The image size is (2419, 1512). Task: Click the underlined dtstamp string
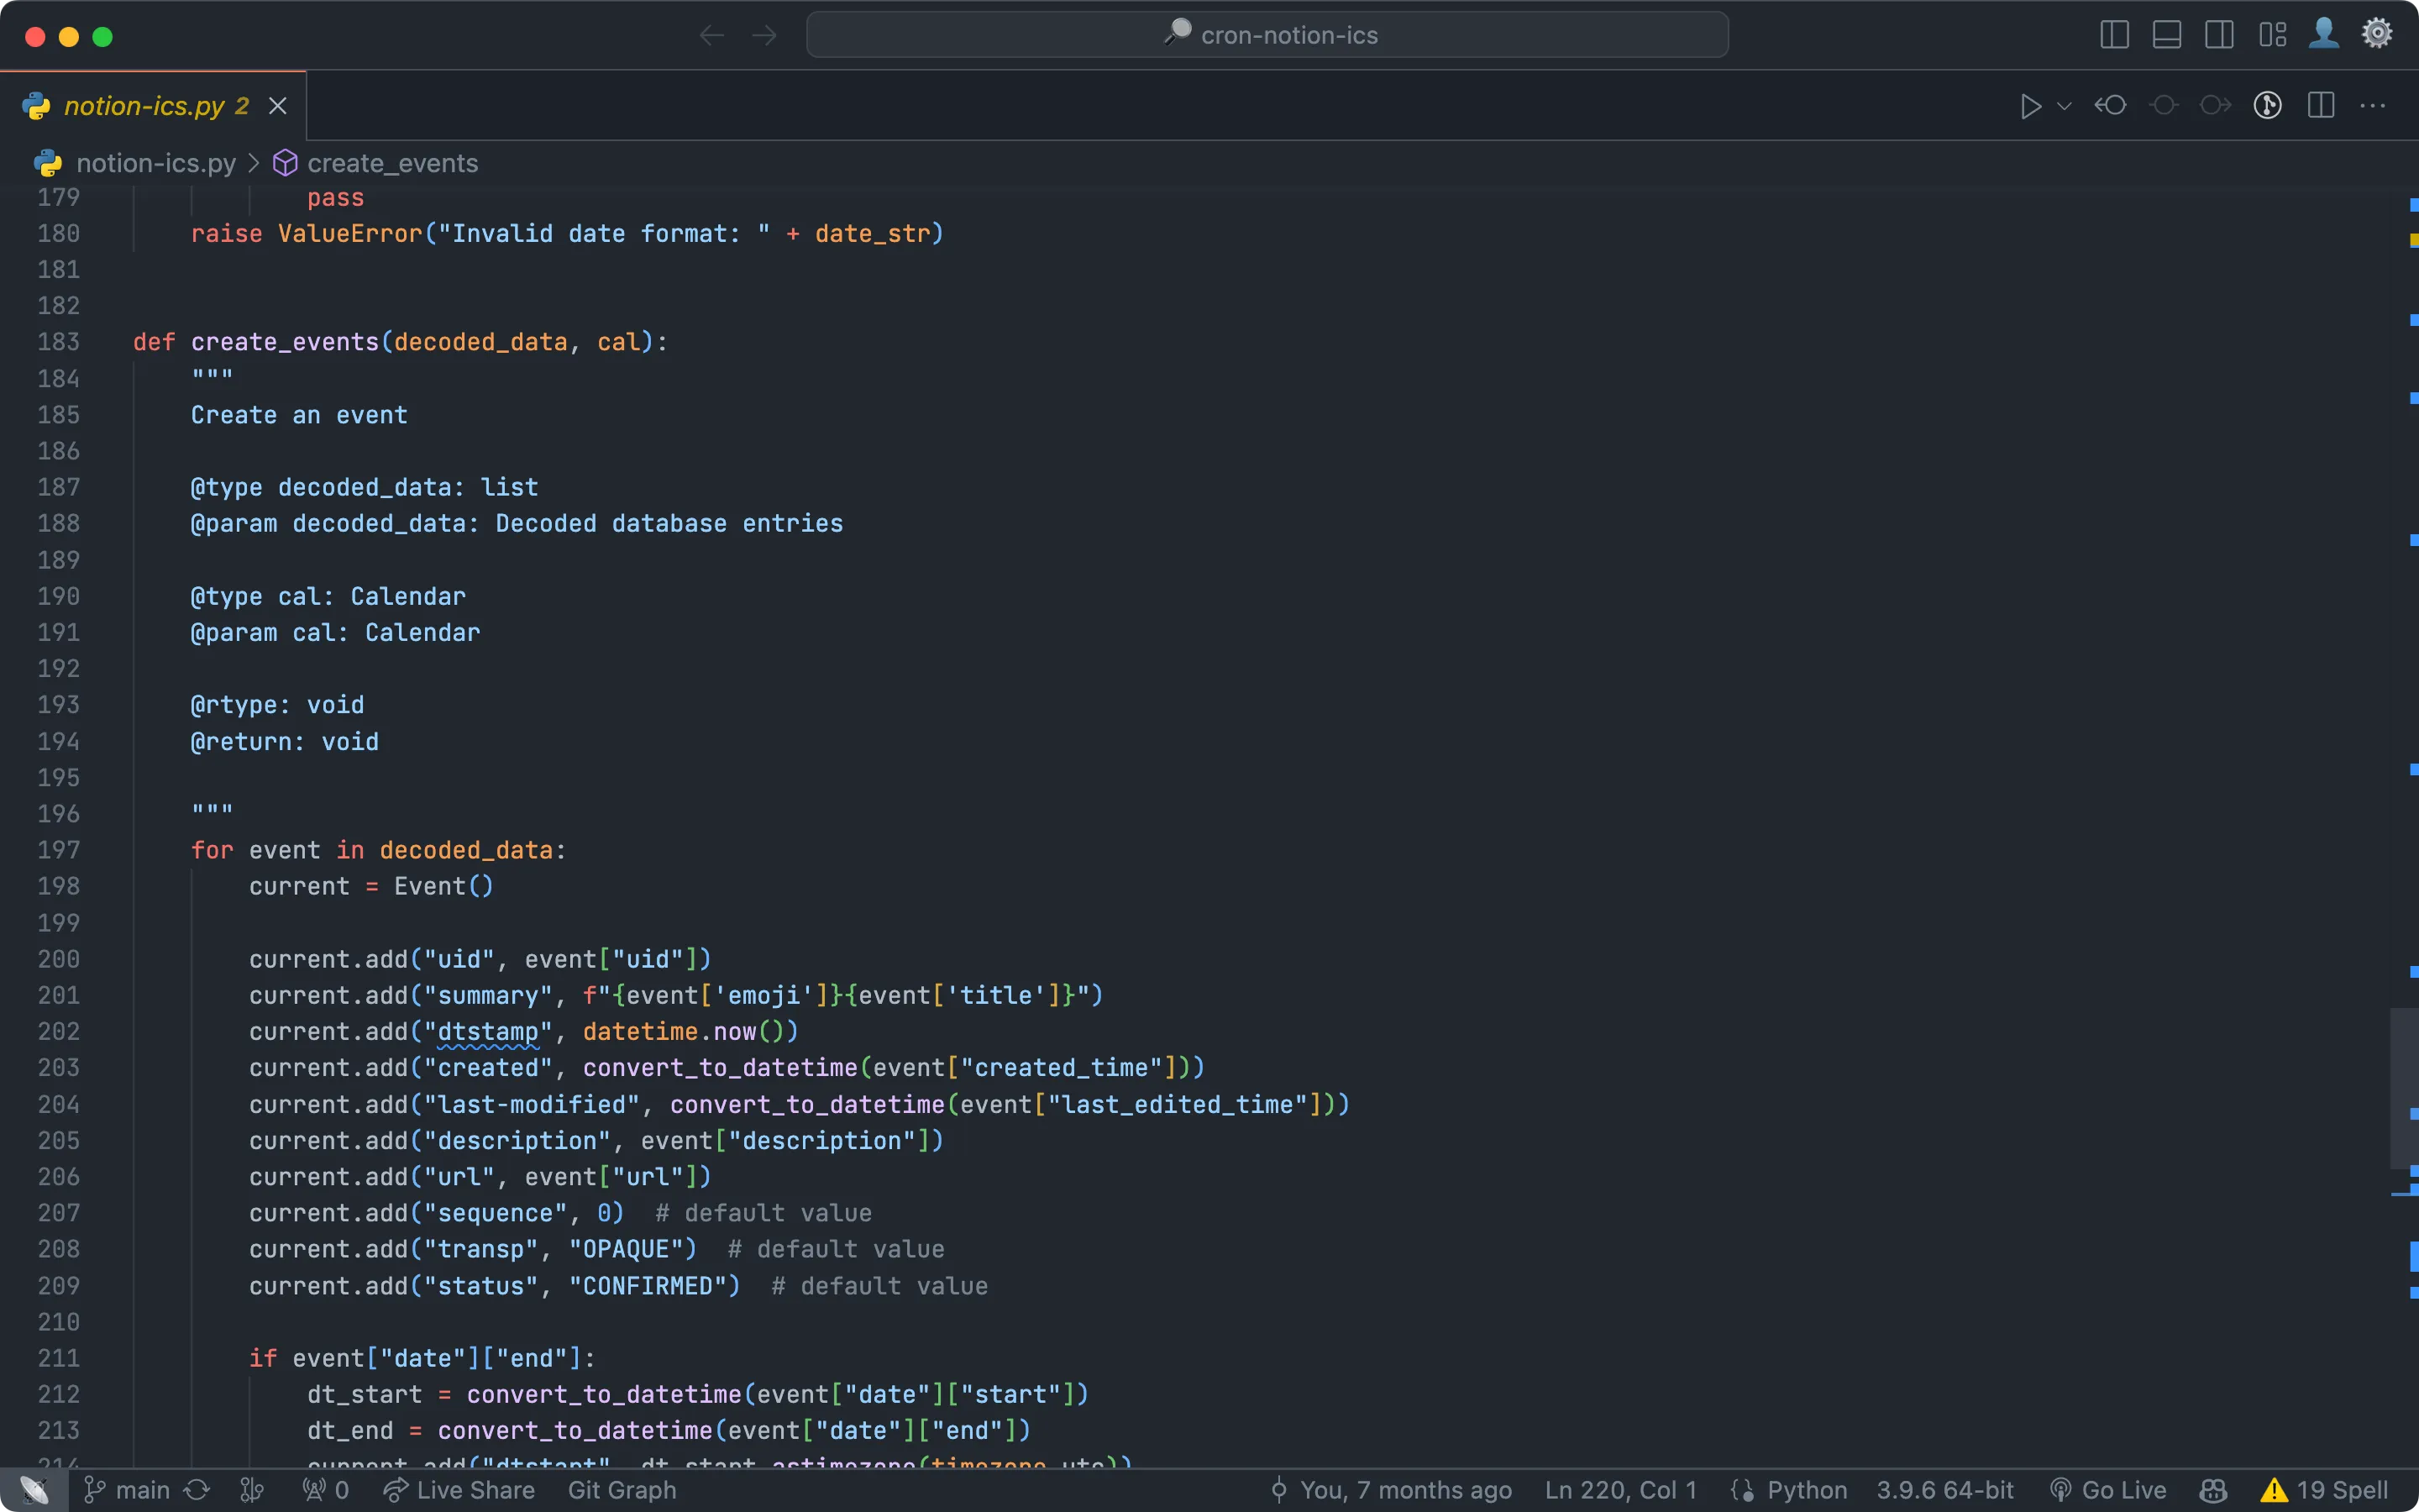tap(488, 1031)
